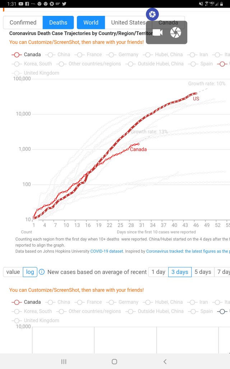Open the COVID-19 dataset link
Viewport: 230px width, 369px height.
106,251
